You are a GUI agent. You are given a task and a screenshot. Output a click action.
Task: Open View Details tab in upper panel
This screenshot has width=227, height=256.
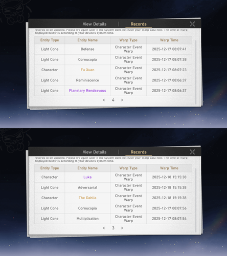95,24
